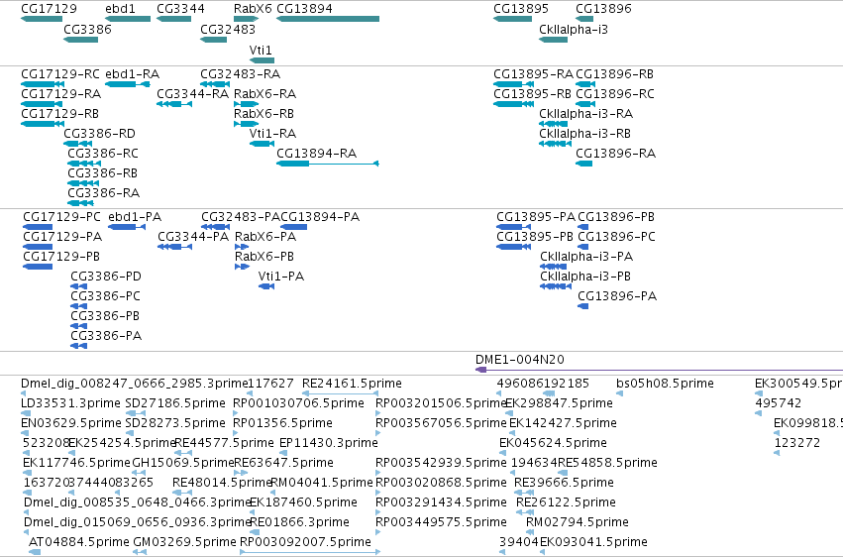Click the CkIIalpha-i3-RA transcript label
The width and height of the screenshot is (843, 557).
point(586,113)
